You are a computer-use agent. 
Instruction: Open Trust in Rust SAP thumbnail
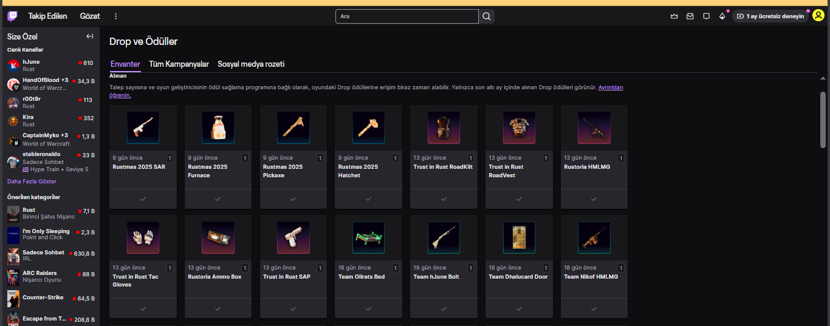pyautogui.click(x=293, y=237)
